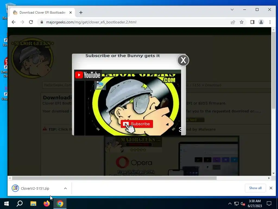Open the YouTube logo in the video
The width and height of the screenshot is (278, 209).
coord(88,75)
